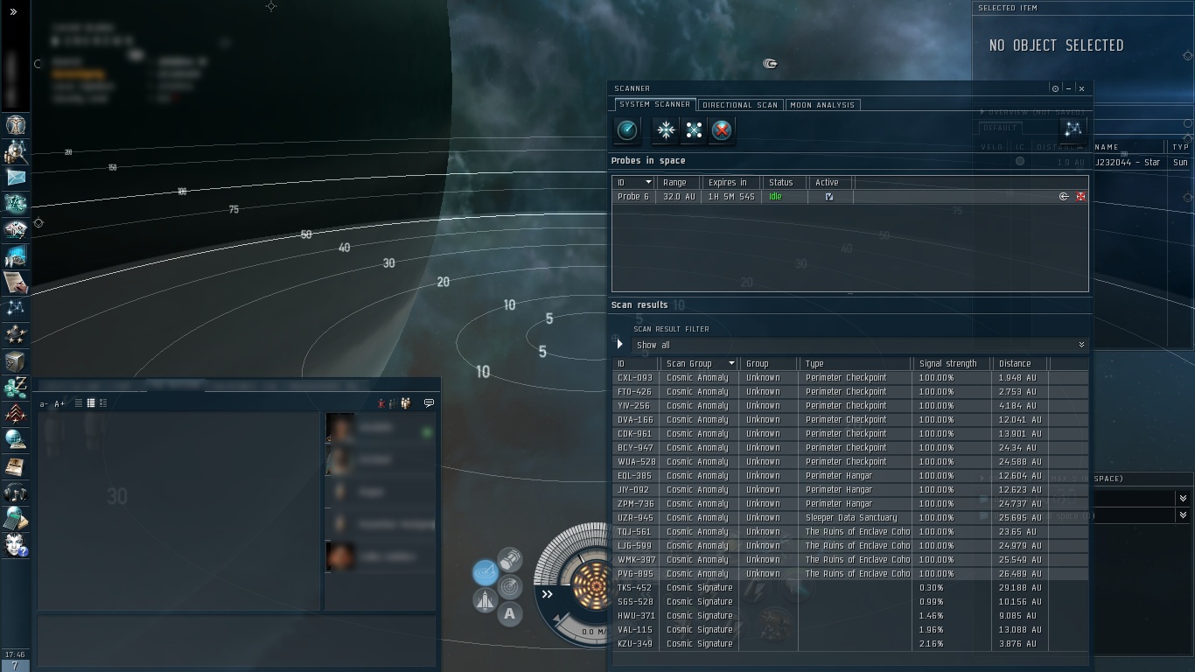Click the lower double-chevron in the right panel
Screen dimensions: 1195x672
pos(1183,515)
